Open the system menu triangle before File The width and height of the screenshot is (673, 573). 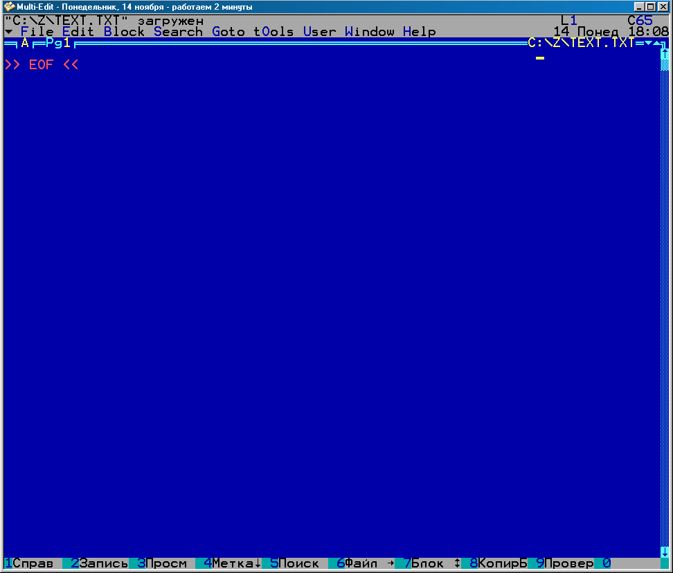pyautogui.click(x=8, y=32)
